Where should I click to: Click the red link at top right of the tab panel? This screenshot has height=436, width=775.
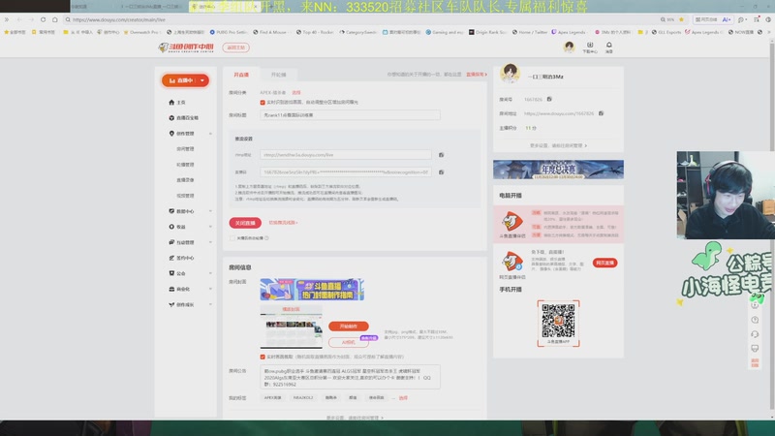[477, 75]
